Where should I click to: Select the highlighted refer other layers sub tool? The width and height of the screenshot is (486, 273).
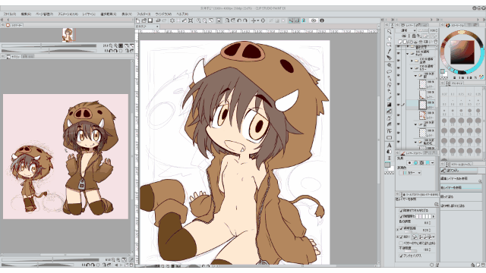coord(461,187)
